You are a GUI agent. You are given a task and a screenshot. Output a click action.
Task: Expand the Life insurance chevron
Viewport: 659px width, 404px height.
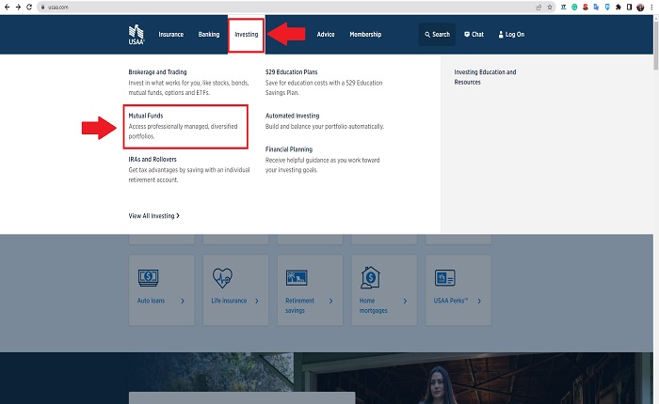[x=257, y=301]
